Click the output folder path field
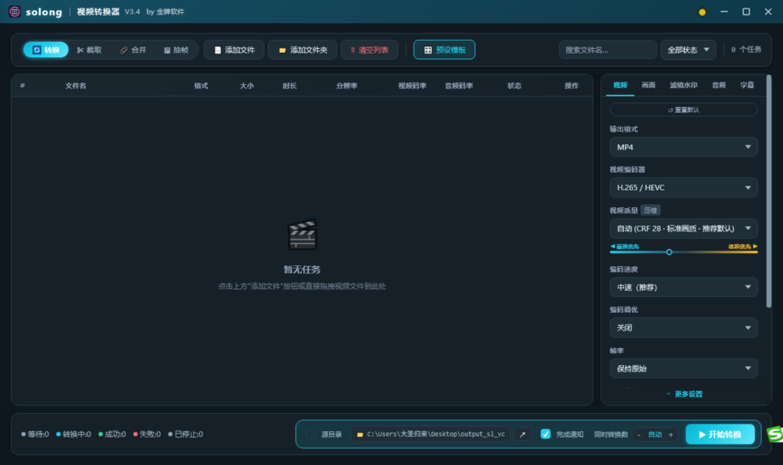 pyautogui.click(x=430, y=434)
